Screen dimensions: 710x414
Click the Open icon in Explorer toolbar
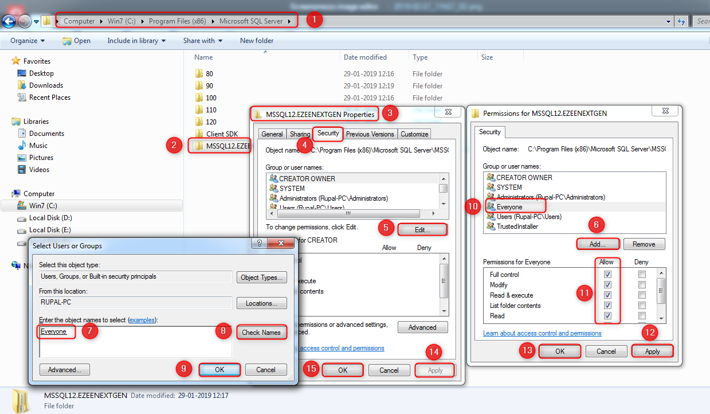tap(67, 41)
